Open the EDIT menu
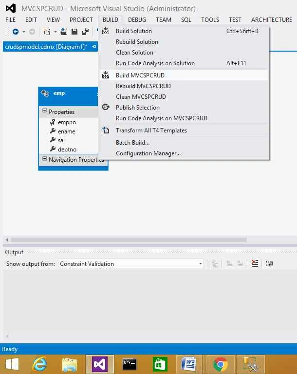The image size is (297, 374). [31, 20]
